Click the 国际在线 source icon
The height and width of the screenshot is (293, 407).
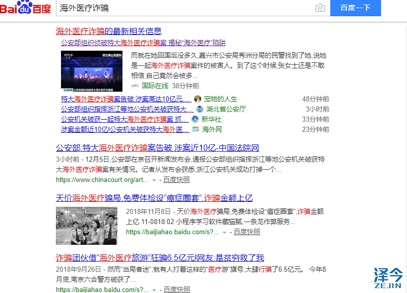click(134, 86)
